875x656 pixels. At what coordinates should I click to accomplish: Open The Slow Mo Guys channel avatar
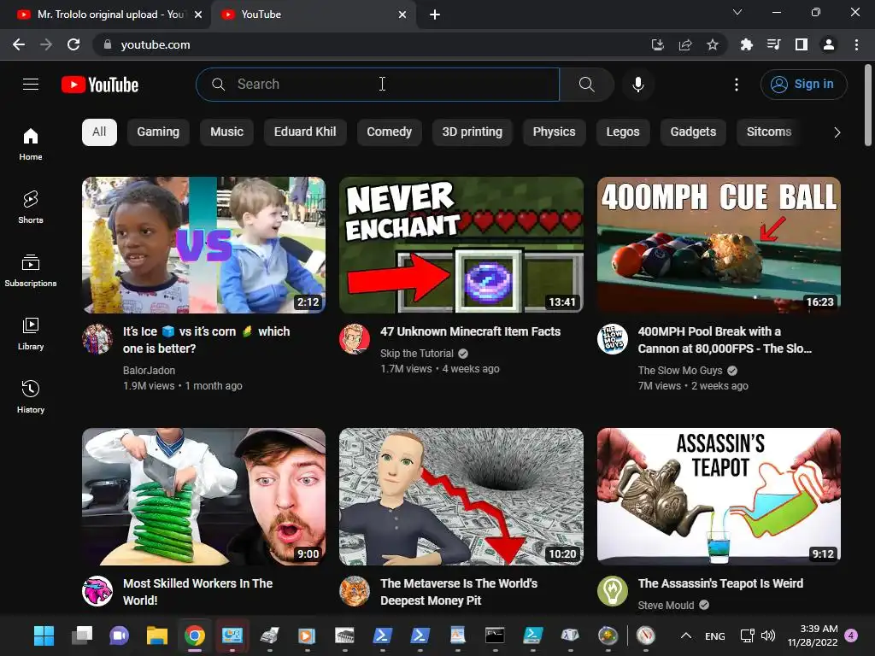coord(612,338)
